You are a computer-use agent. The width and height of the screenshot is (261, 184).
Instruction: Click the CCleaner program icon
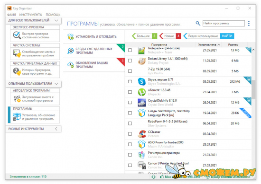[x=142, y=134]
